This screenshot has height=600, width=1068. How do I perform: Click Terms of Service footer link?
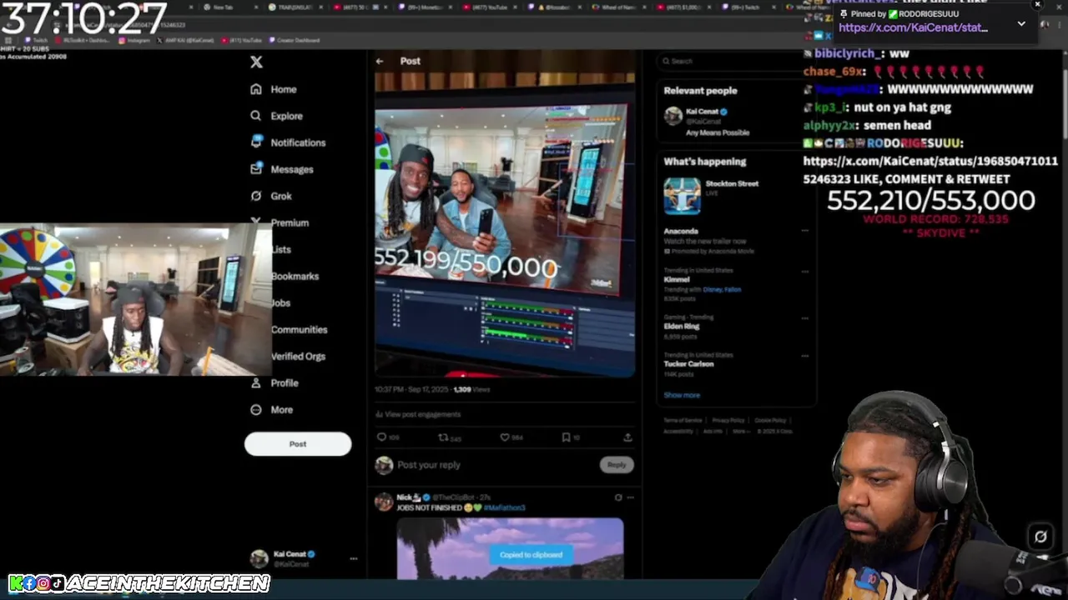point(683,421)
